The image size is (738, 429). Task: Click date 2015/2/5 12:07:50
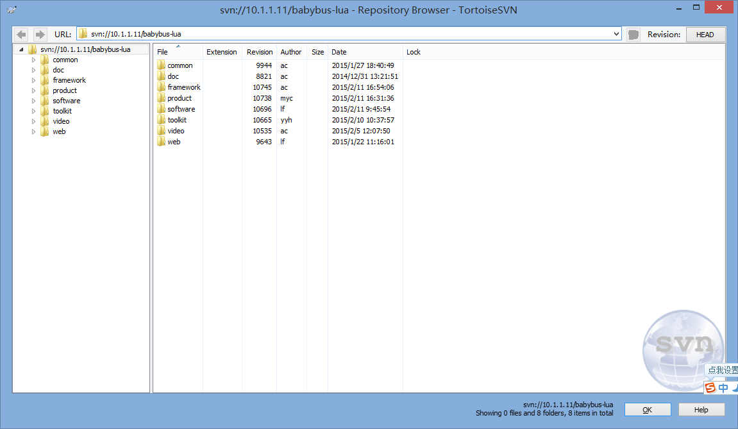click(x=361, y=131)
